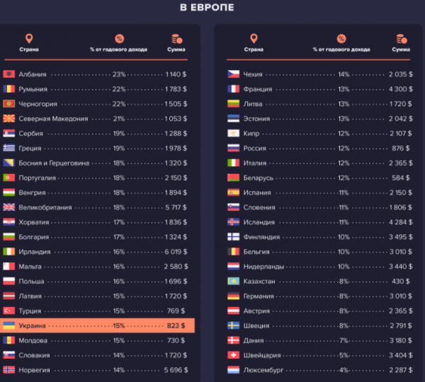425x382 pixels.
Task: Click the Albania flag icon
Action: [8, 74]
